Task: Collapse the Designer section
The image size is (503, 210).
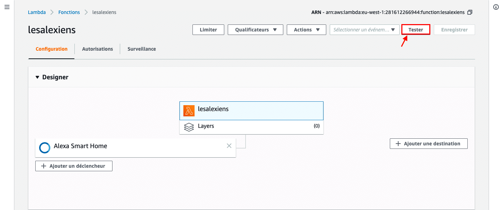Action: click(37, 77)
